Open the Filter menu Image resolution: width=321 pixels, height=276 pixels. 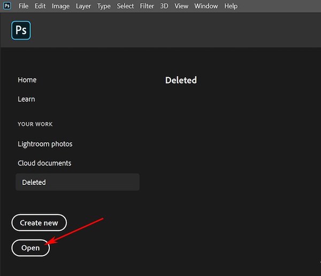(147, 6)
